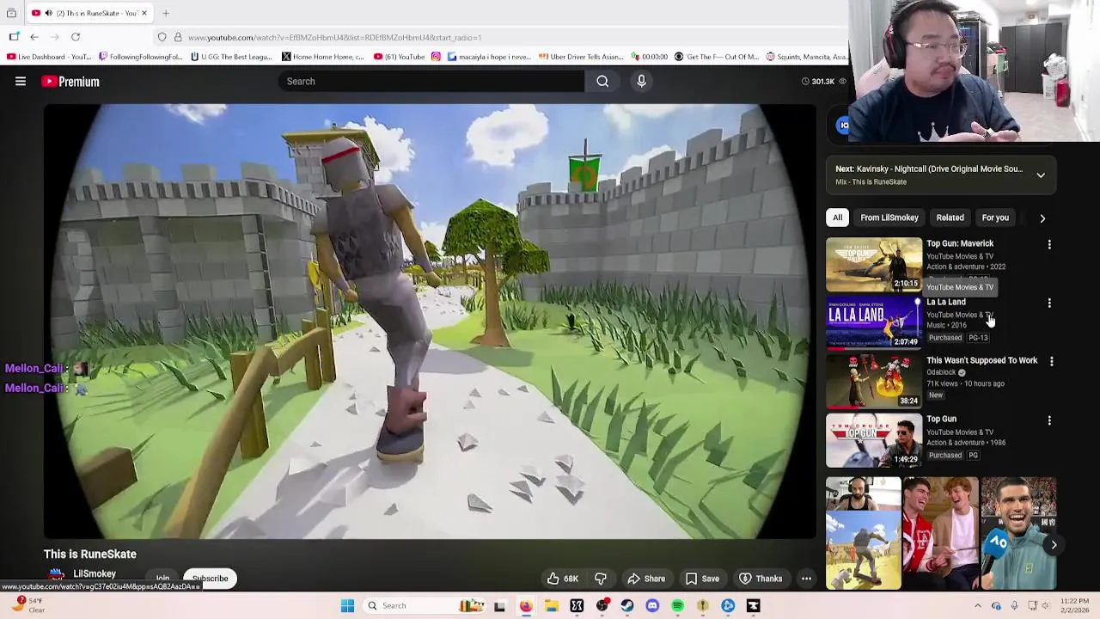Open the new tab plus button
1100x619 pixels.
click(166, 13)
